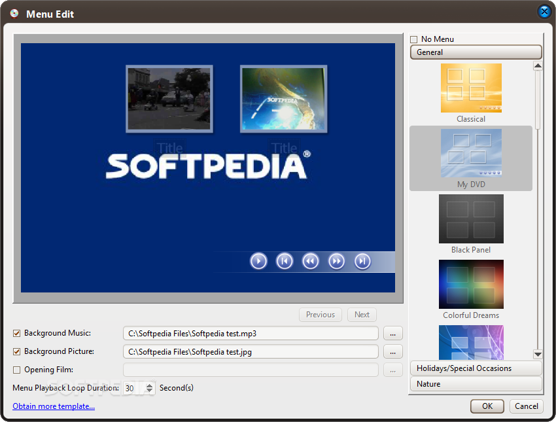Click the skip-to-next button in the preview
The image size is (556, 422).
pos(362,261)
